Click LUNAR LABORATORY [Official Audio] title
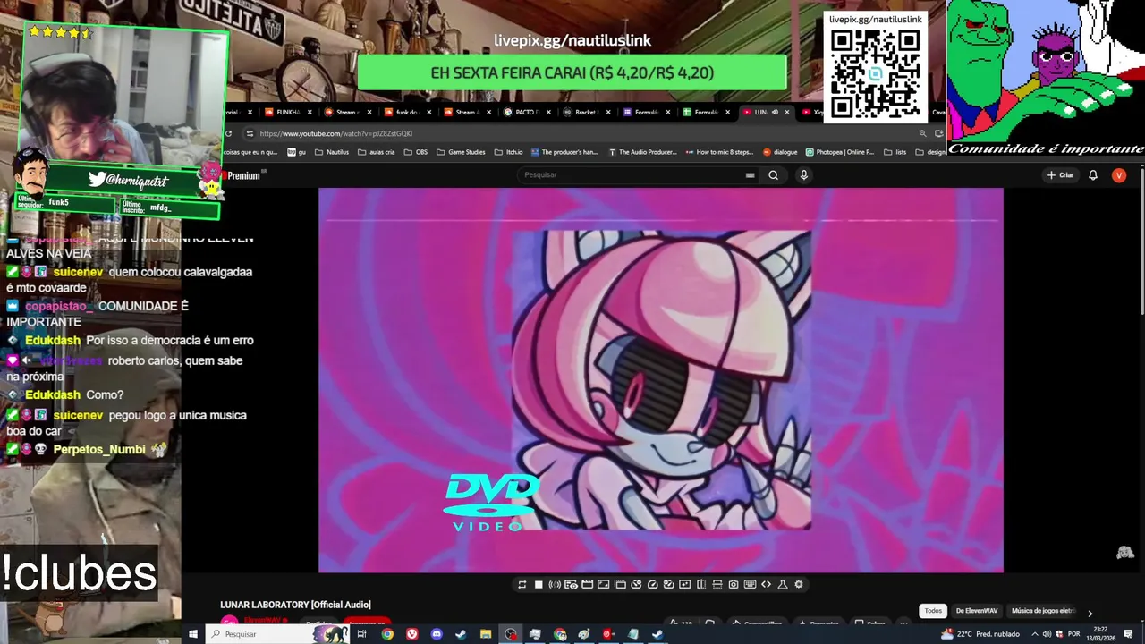 click(295, 605)
